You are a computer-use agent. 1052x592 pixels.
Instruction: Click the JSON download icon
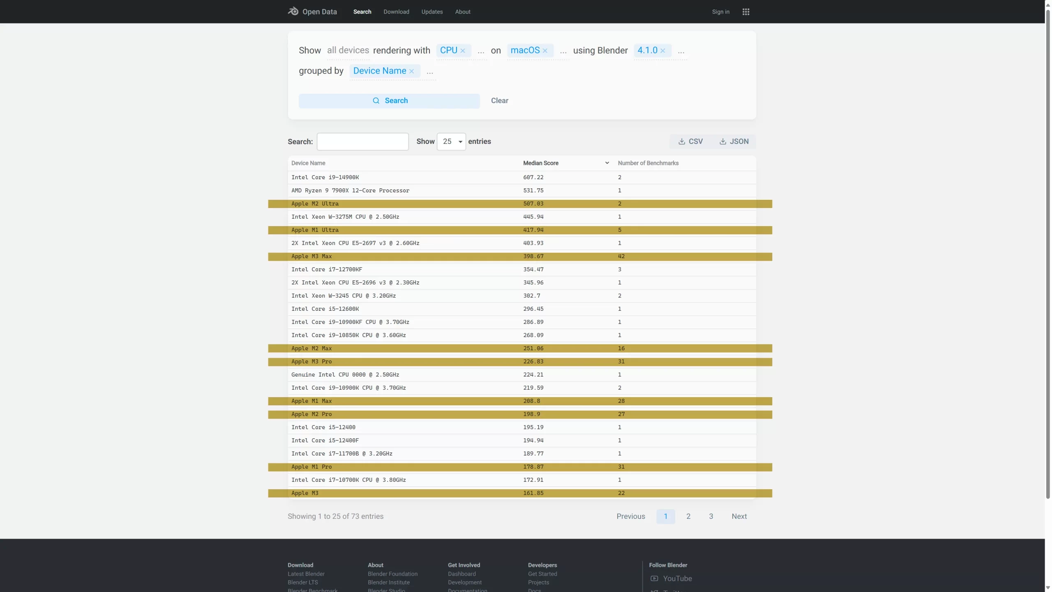(722, 141)
